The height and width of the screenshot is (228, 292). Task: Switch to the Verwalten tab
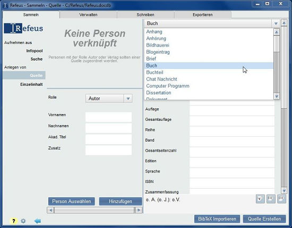tap(88, 15)
